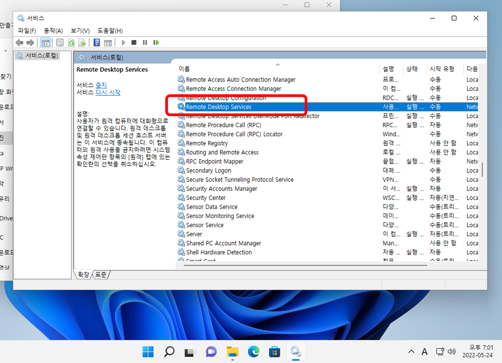The width and height of the screenshot is (502, 363).
Task: Click the gear icon beside Sensor Service
Action: click(181, 225)
